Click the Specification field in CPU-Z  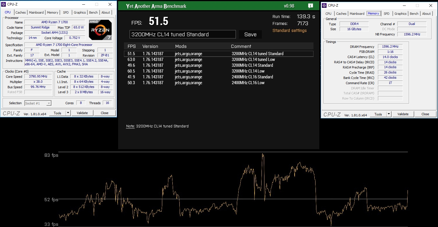pos(69,45)
